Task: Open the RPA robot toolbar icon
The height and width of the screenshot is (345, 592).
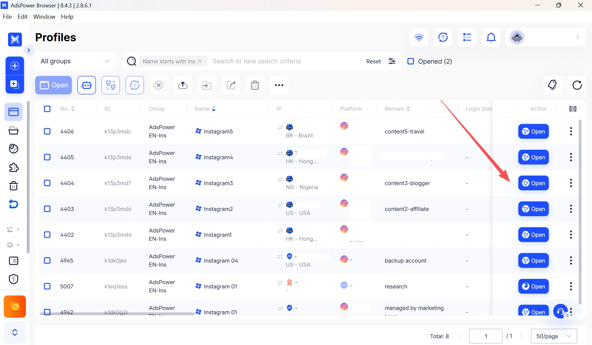Action: 87,85
